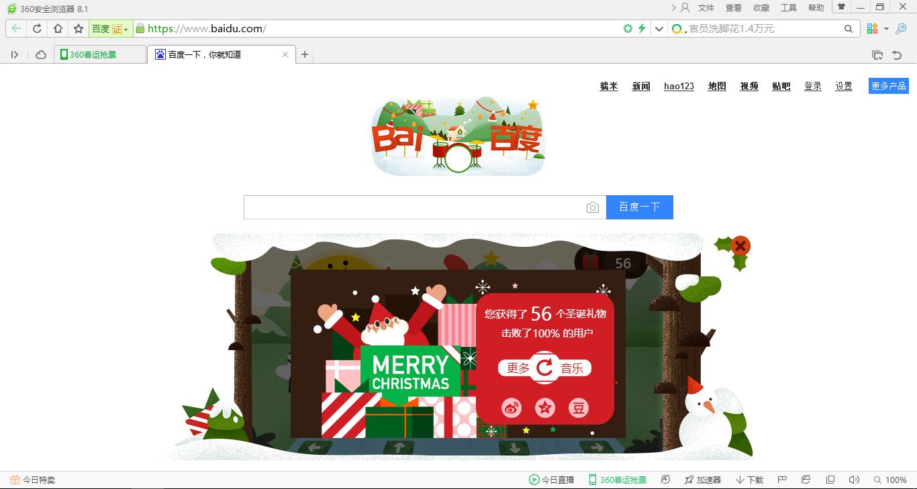Open the 帮助 menu
This screenshot has width=917, height=489.
(x=816, y=8)
